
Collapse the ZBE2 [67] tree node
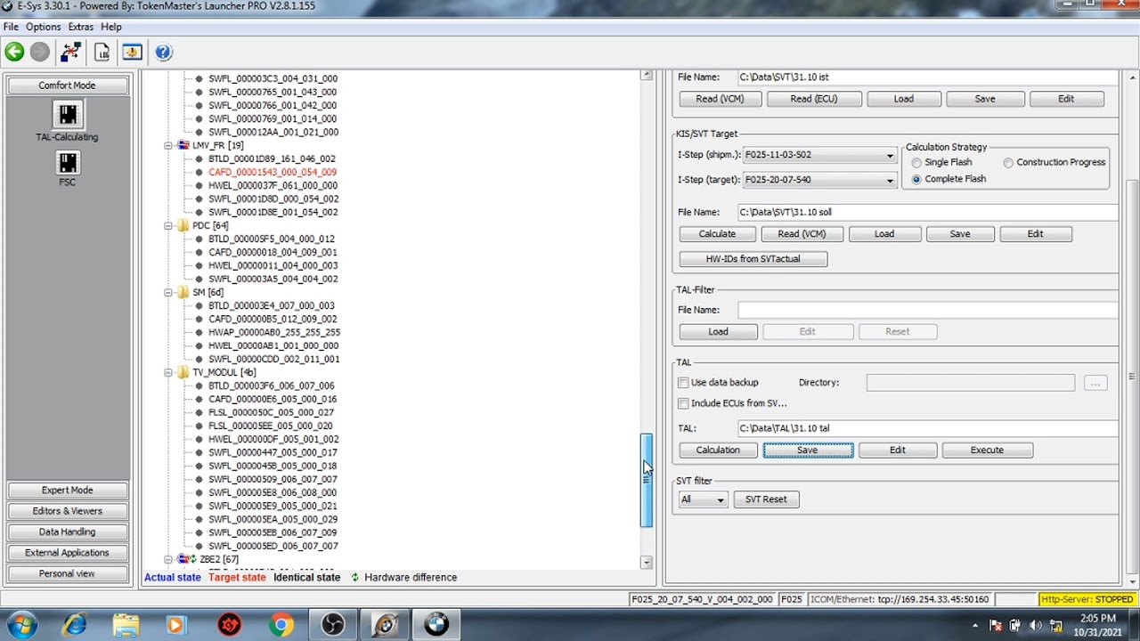pyautogui.click(x=168, y=559)
